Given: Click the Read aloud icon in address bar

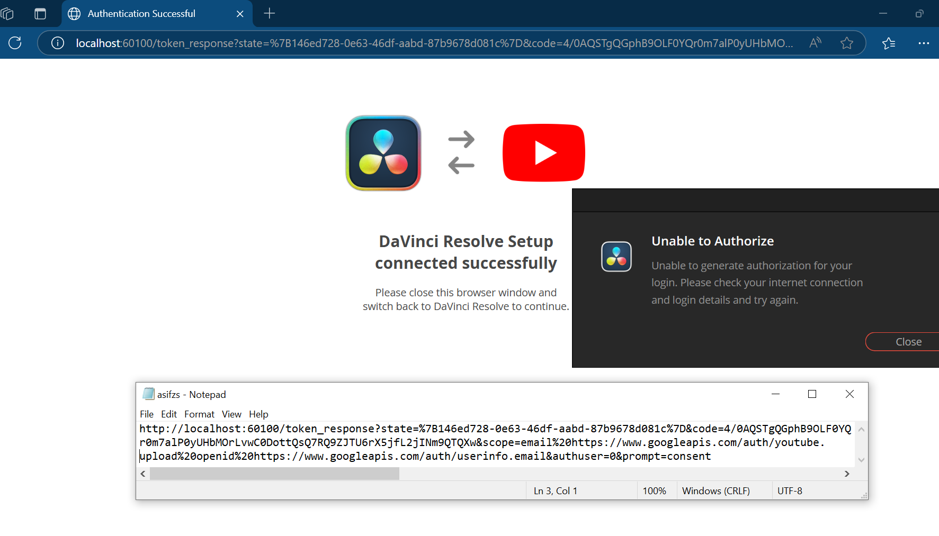Looking at the screenshot, I should tap(816, 43).
